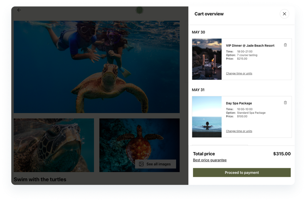Proceed to payment
The image size is (306, 201).
(242, 173)
